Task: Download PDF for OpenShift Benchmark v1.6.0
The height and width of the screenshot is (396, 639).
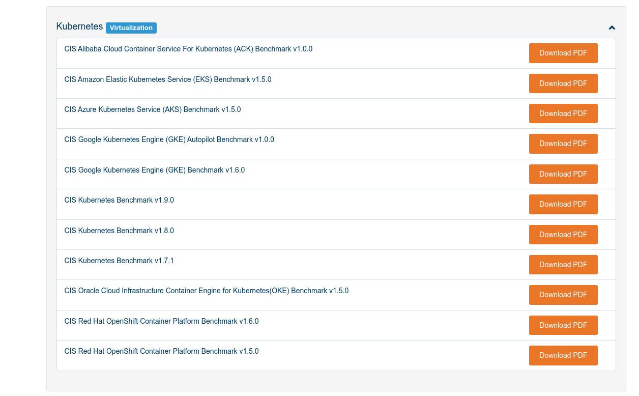Action: point(563,325)
